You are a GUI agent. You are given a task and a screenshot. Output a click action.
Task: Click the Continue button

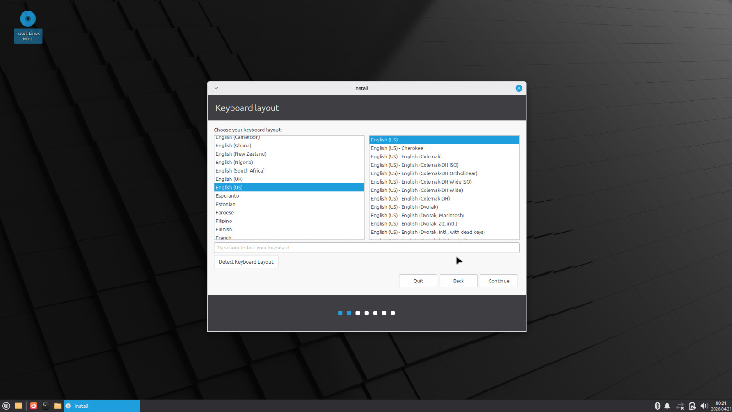point(499,281)
